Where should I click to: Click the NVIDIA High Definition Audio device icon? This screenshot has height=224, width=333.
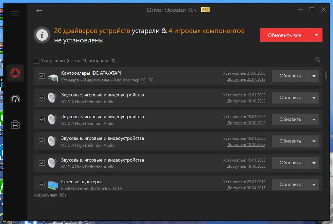pyautogui.click(x=52, y=98)
